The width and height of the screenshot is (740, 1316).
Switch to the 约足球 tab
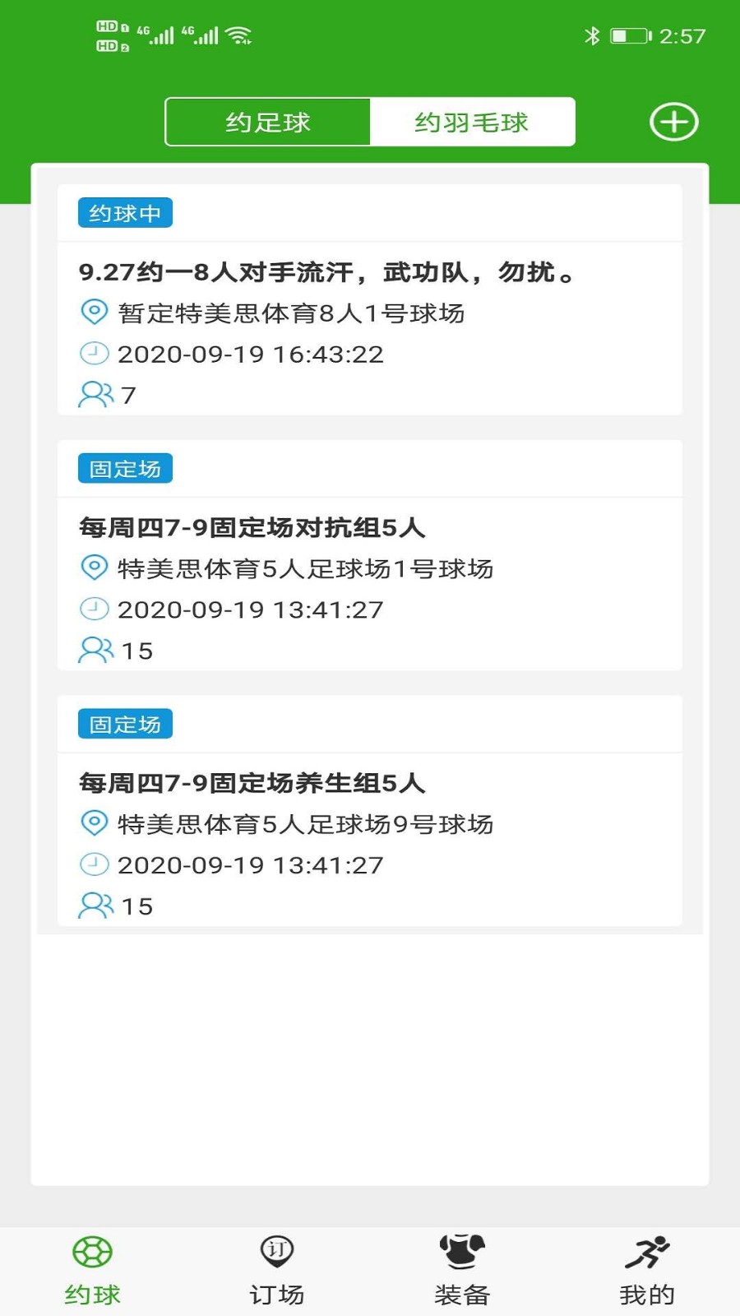pos(268,123)
